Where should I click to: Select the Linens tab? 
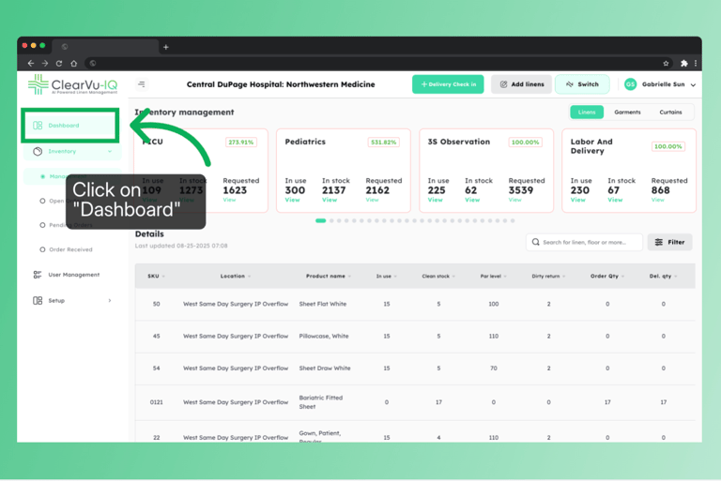click(587, 113)
